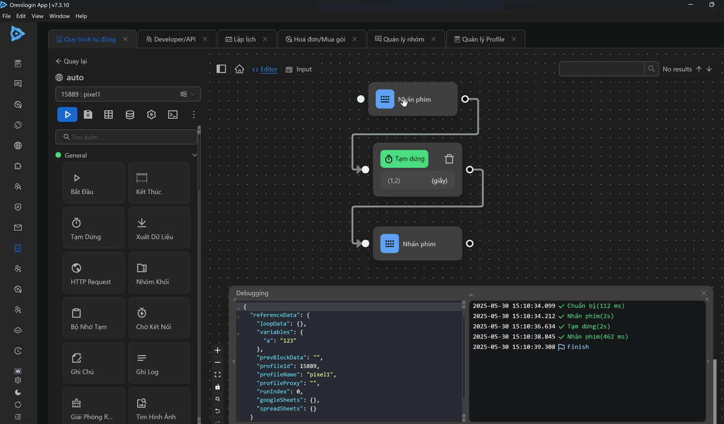Run the workflow with the blue play button

coord(67,115)
